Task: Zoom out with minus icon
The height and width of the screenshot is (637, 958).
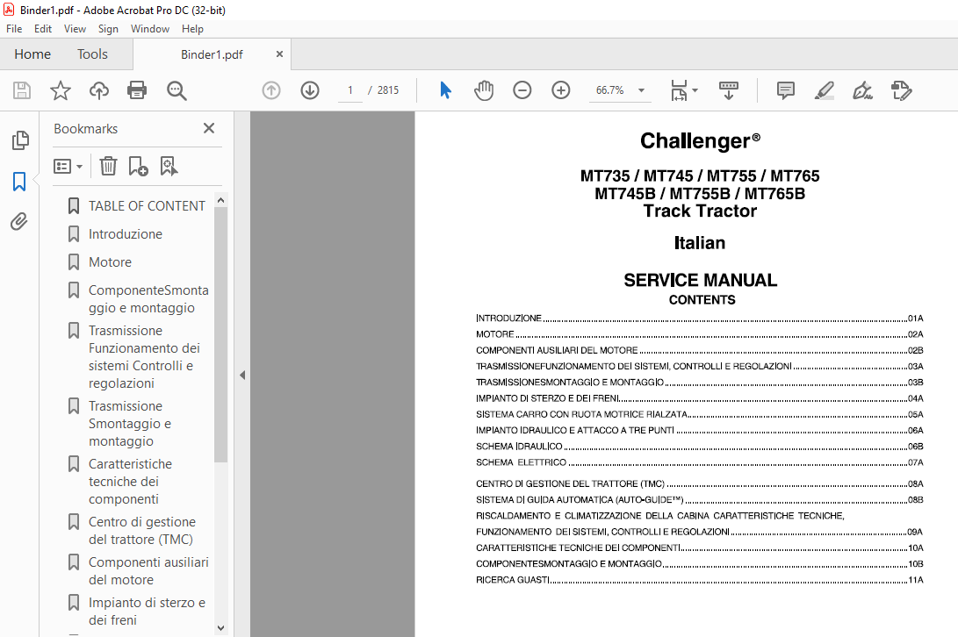Action: coord(522,90)
